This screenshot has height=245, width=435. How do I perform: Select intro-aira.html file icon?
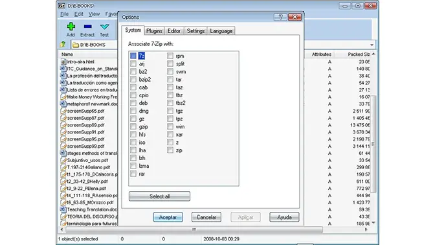click(63, 62)
